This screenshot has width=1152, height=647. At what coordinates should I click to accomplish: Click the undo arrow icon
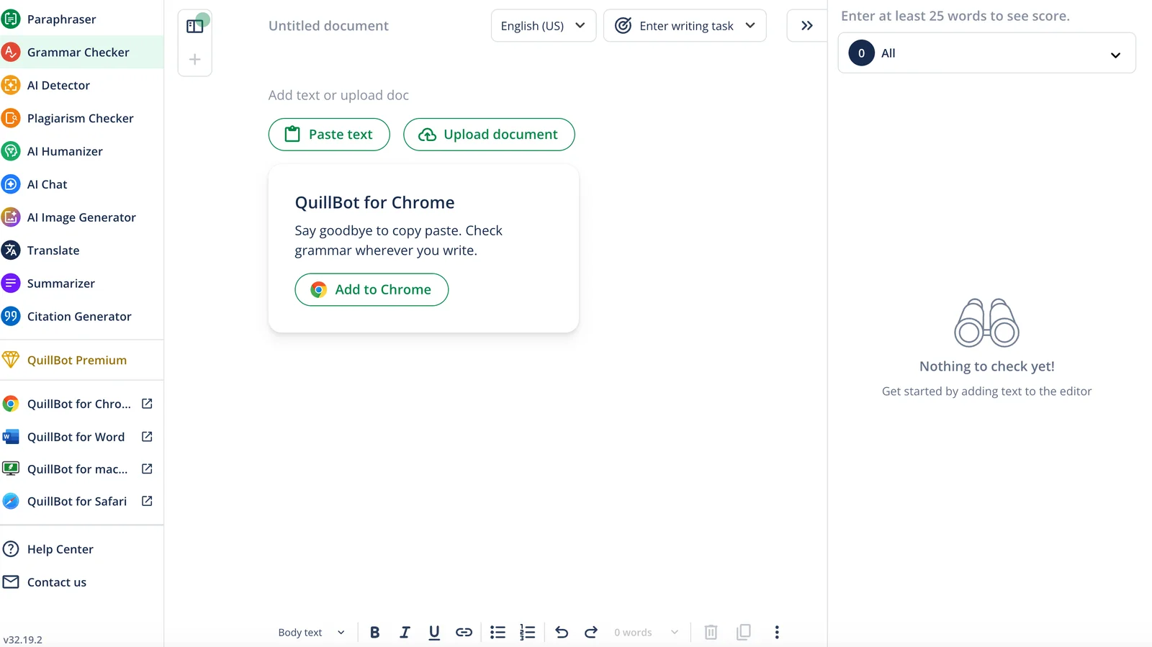[562, 632]
